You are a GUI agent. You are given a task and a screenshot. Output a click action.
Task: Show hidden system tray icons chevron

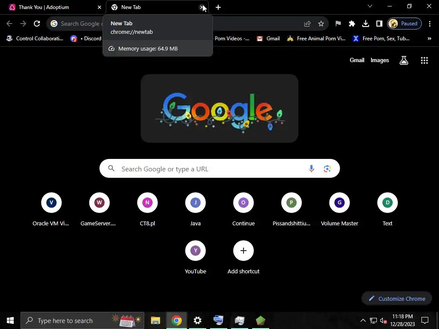363,320
